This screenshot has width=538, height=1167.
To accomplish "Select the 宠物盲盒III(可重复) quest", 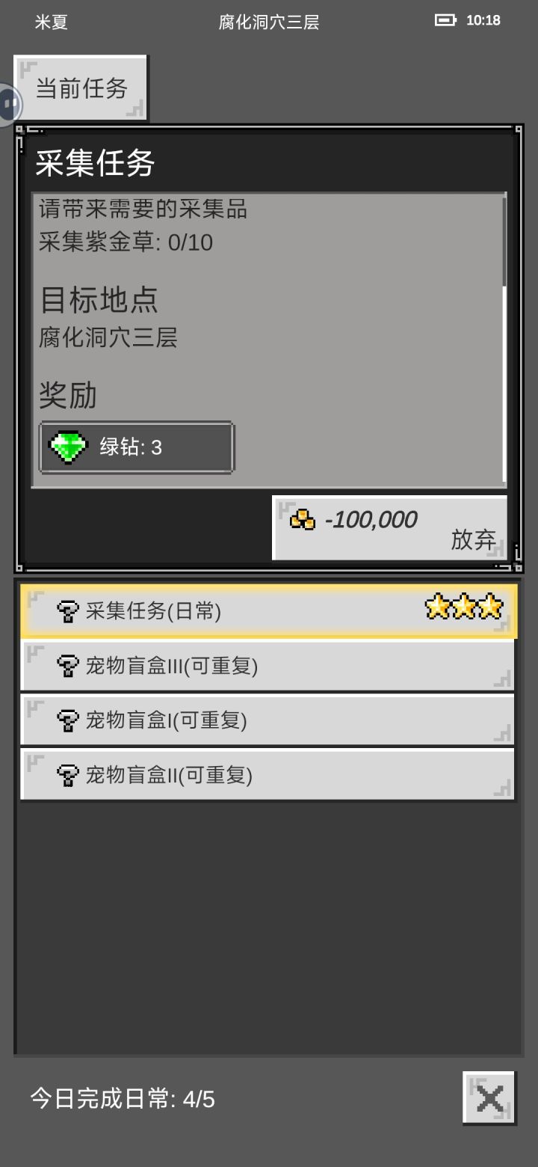I will 268,666.
